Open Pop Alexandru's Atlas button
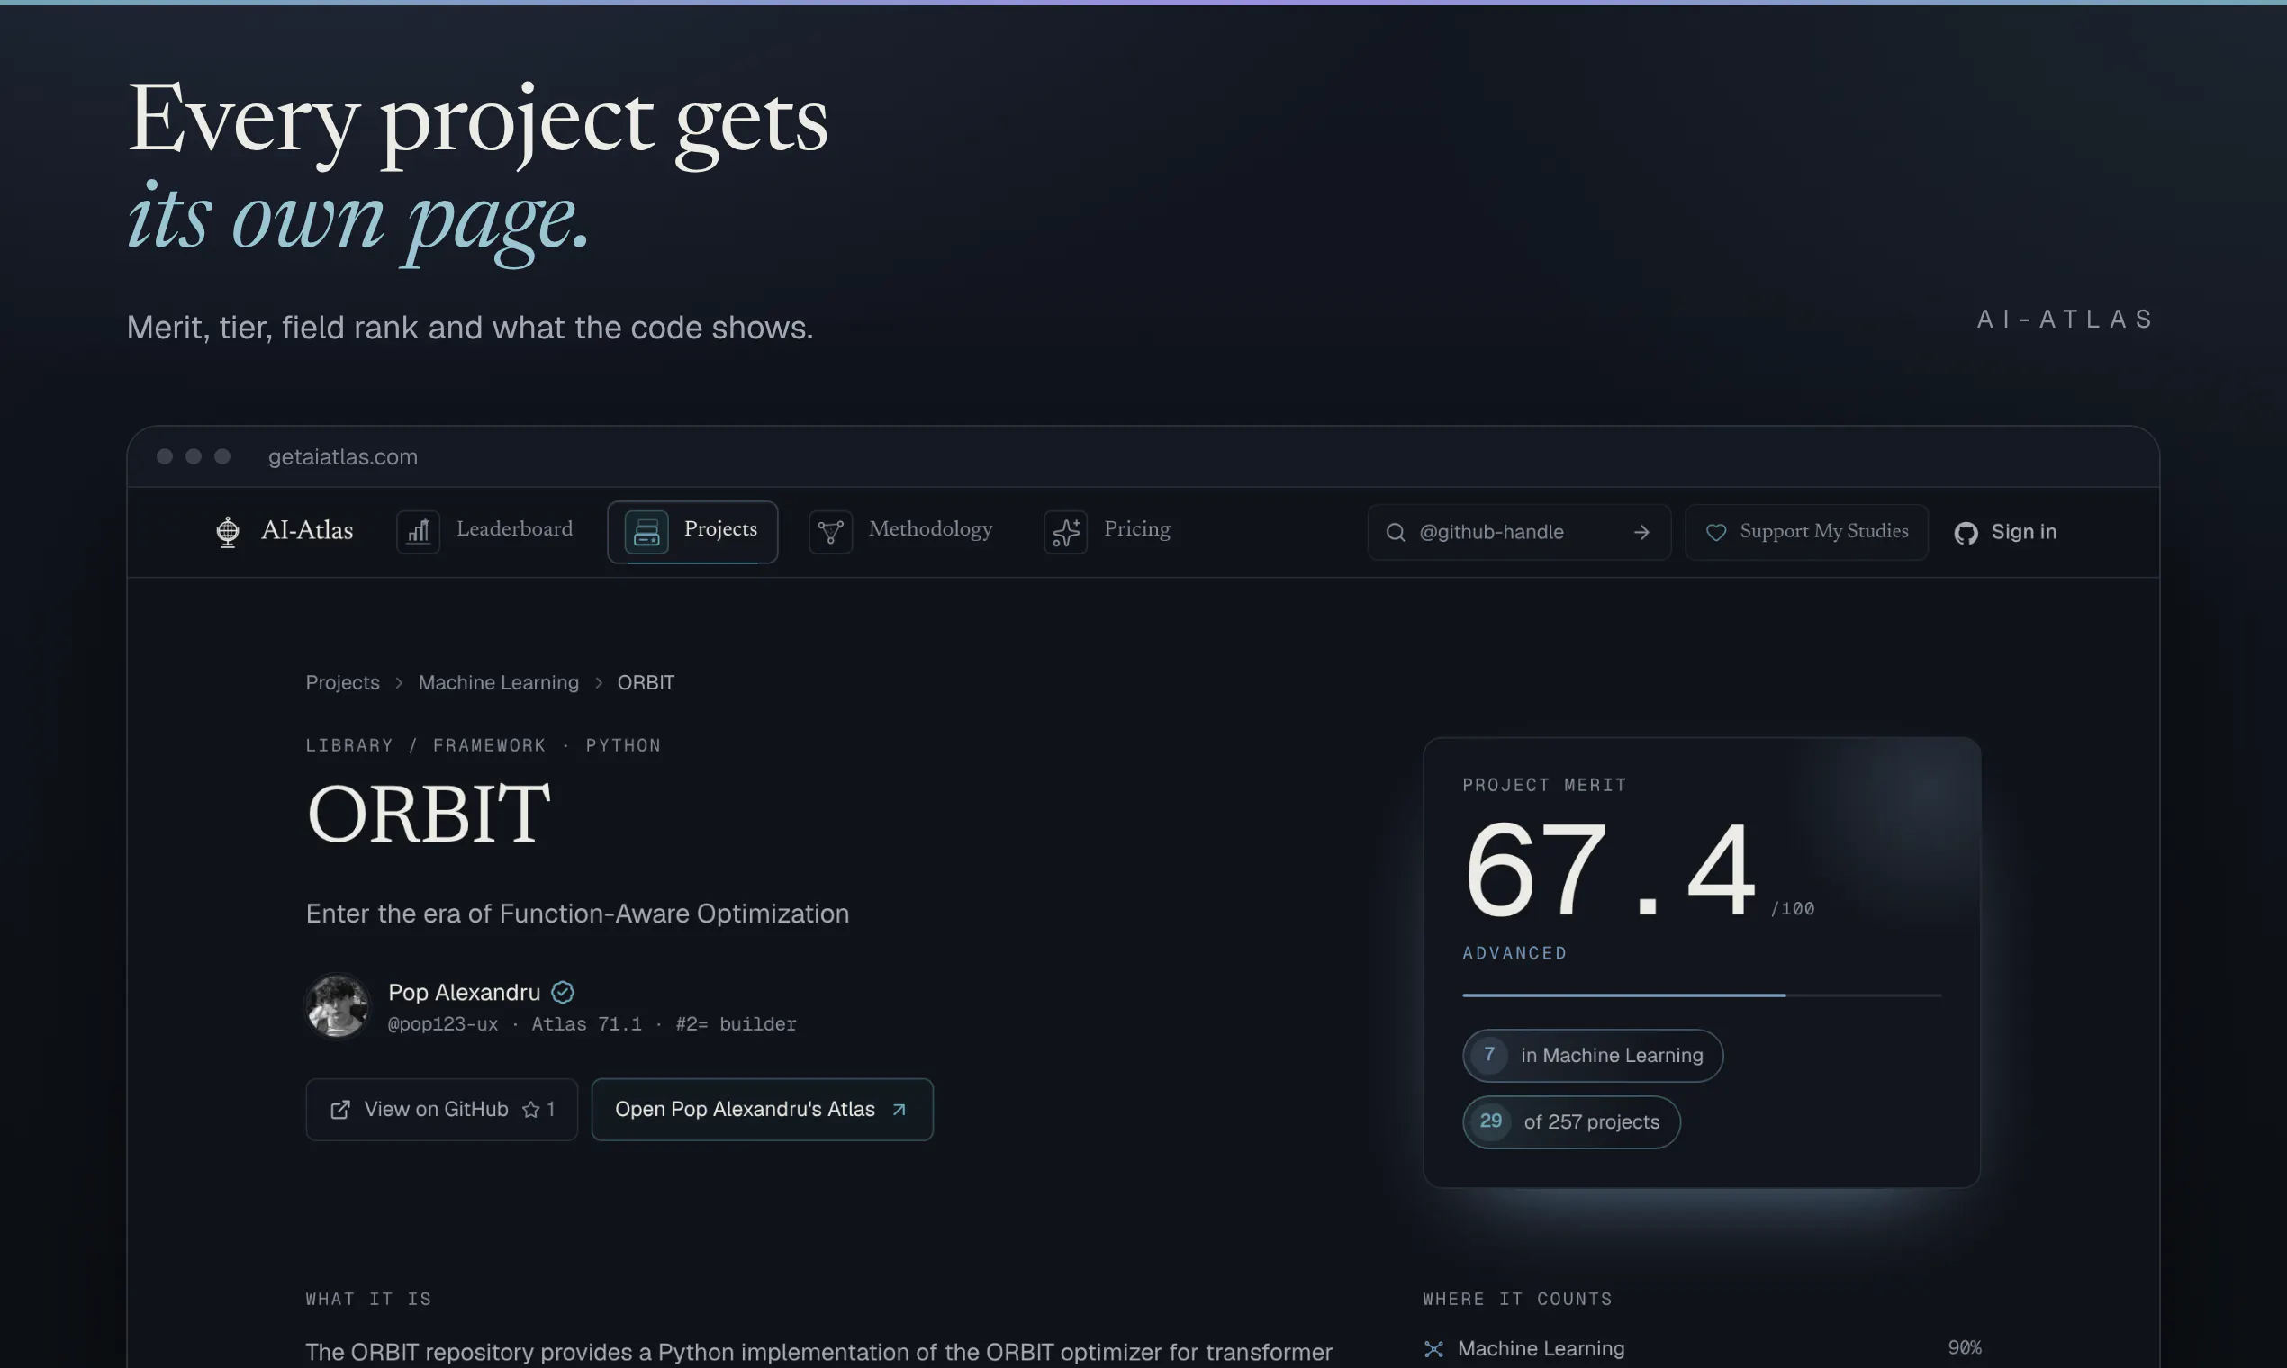The width and height of the screenshot is (2287, 1368). 762,1109
